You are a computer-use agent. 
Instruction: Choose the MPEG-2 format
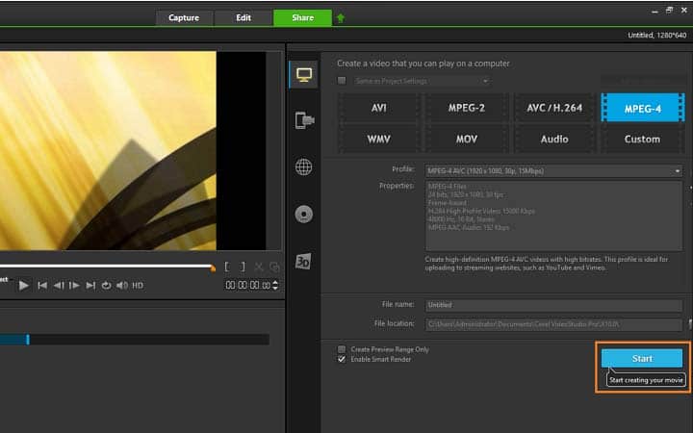(466, 108)
